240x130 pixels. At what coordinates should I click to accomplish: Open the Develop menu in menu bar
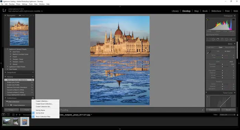coord(12,4)
